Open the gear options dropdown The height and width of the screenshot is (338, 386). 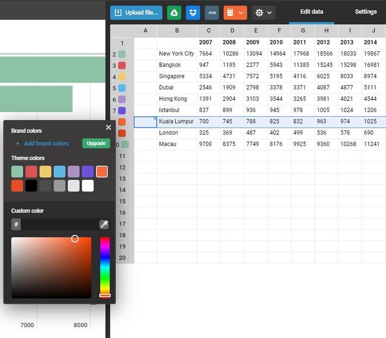coord(262,13)
